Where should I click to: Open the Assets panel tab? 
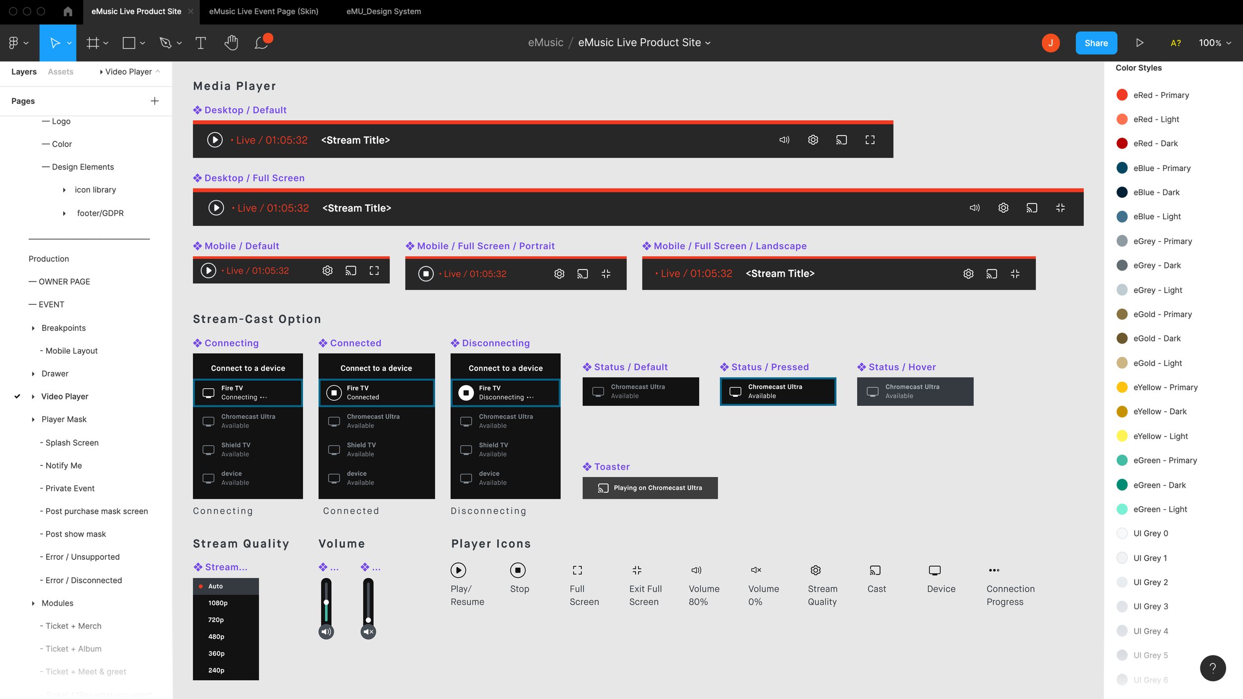point(60,72)
